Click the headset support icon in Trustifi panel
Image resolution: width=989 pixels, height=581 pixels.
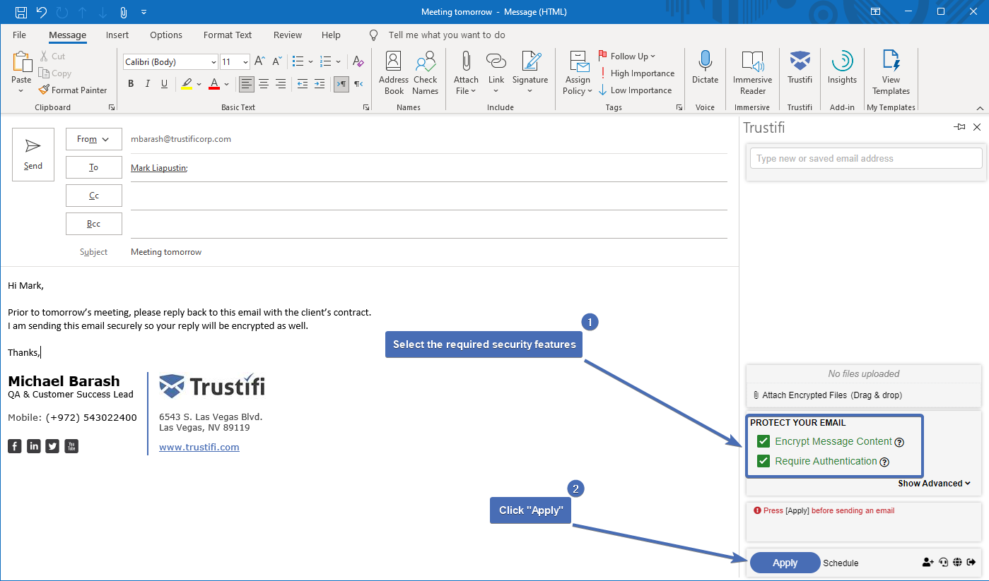(944, 562)
